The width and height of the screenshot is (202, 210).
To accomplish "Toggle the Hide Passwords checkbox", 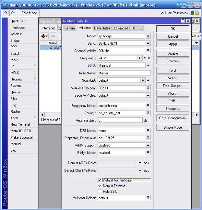I will 162,13.
